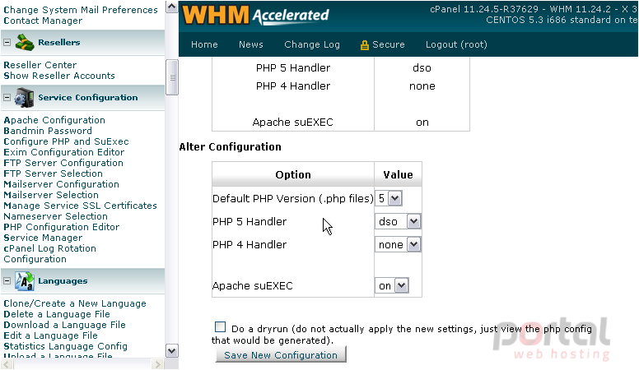This screenshot has height=370, width=639.
Task: Click the WHM Accelerated logo
Action: pyautogui.click(x=255, y=15)
